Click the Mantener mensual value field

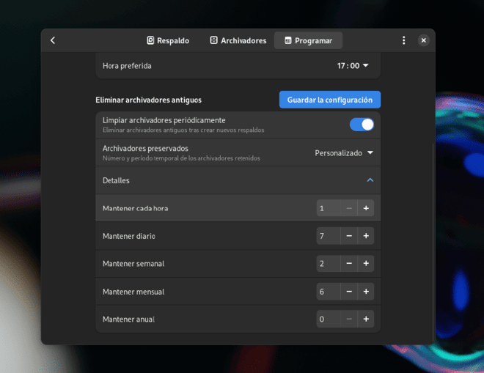click(329, 292)
